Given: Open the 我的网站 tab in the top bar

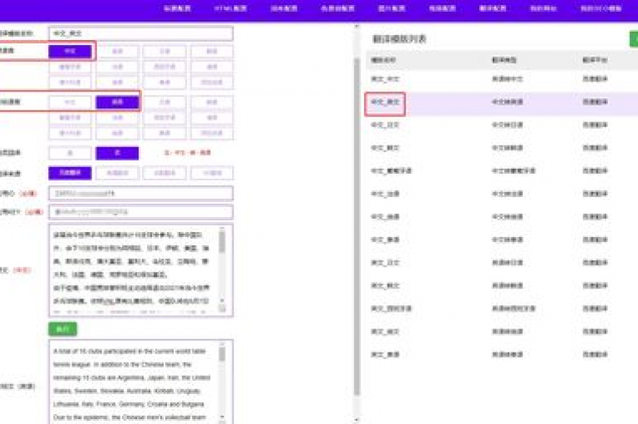Looking at the screenshot, I should point(543,8).
